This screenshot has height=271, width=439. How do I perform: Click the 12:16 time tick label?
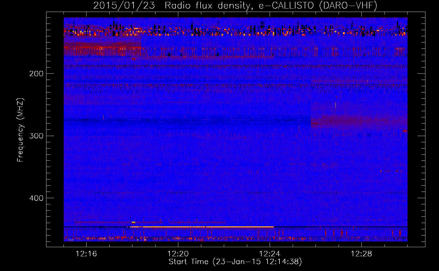click(x=86, y=254)
